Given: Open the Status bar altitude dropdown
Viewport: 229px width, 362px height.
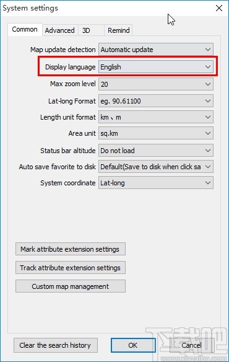Looking at the screenshot, I should [156, 151].
